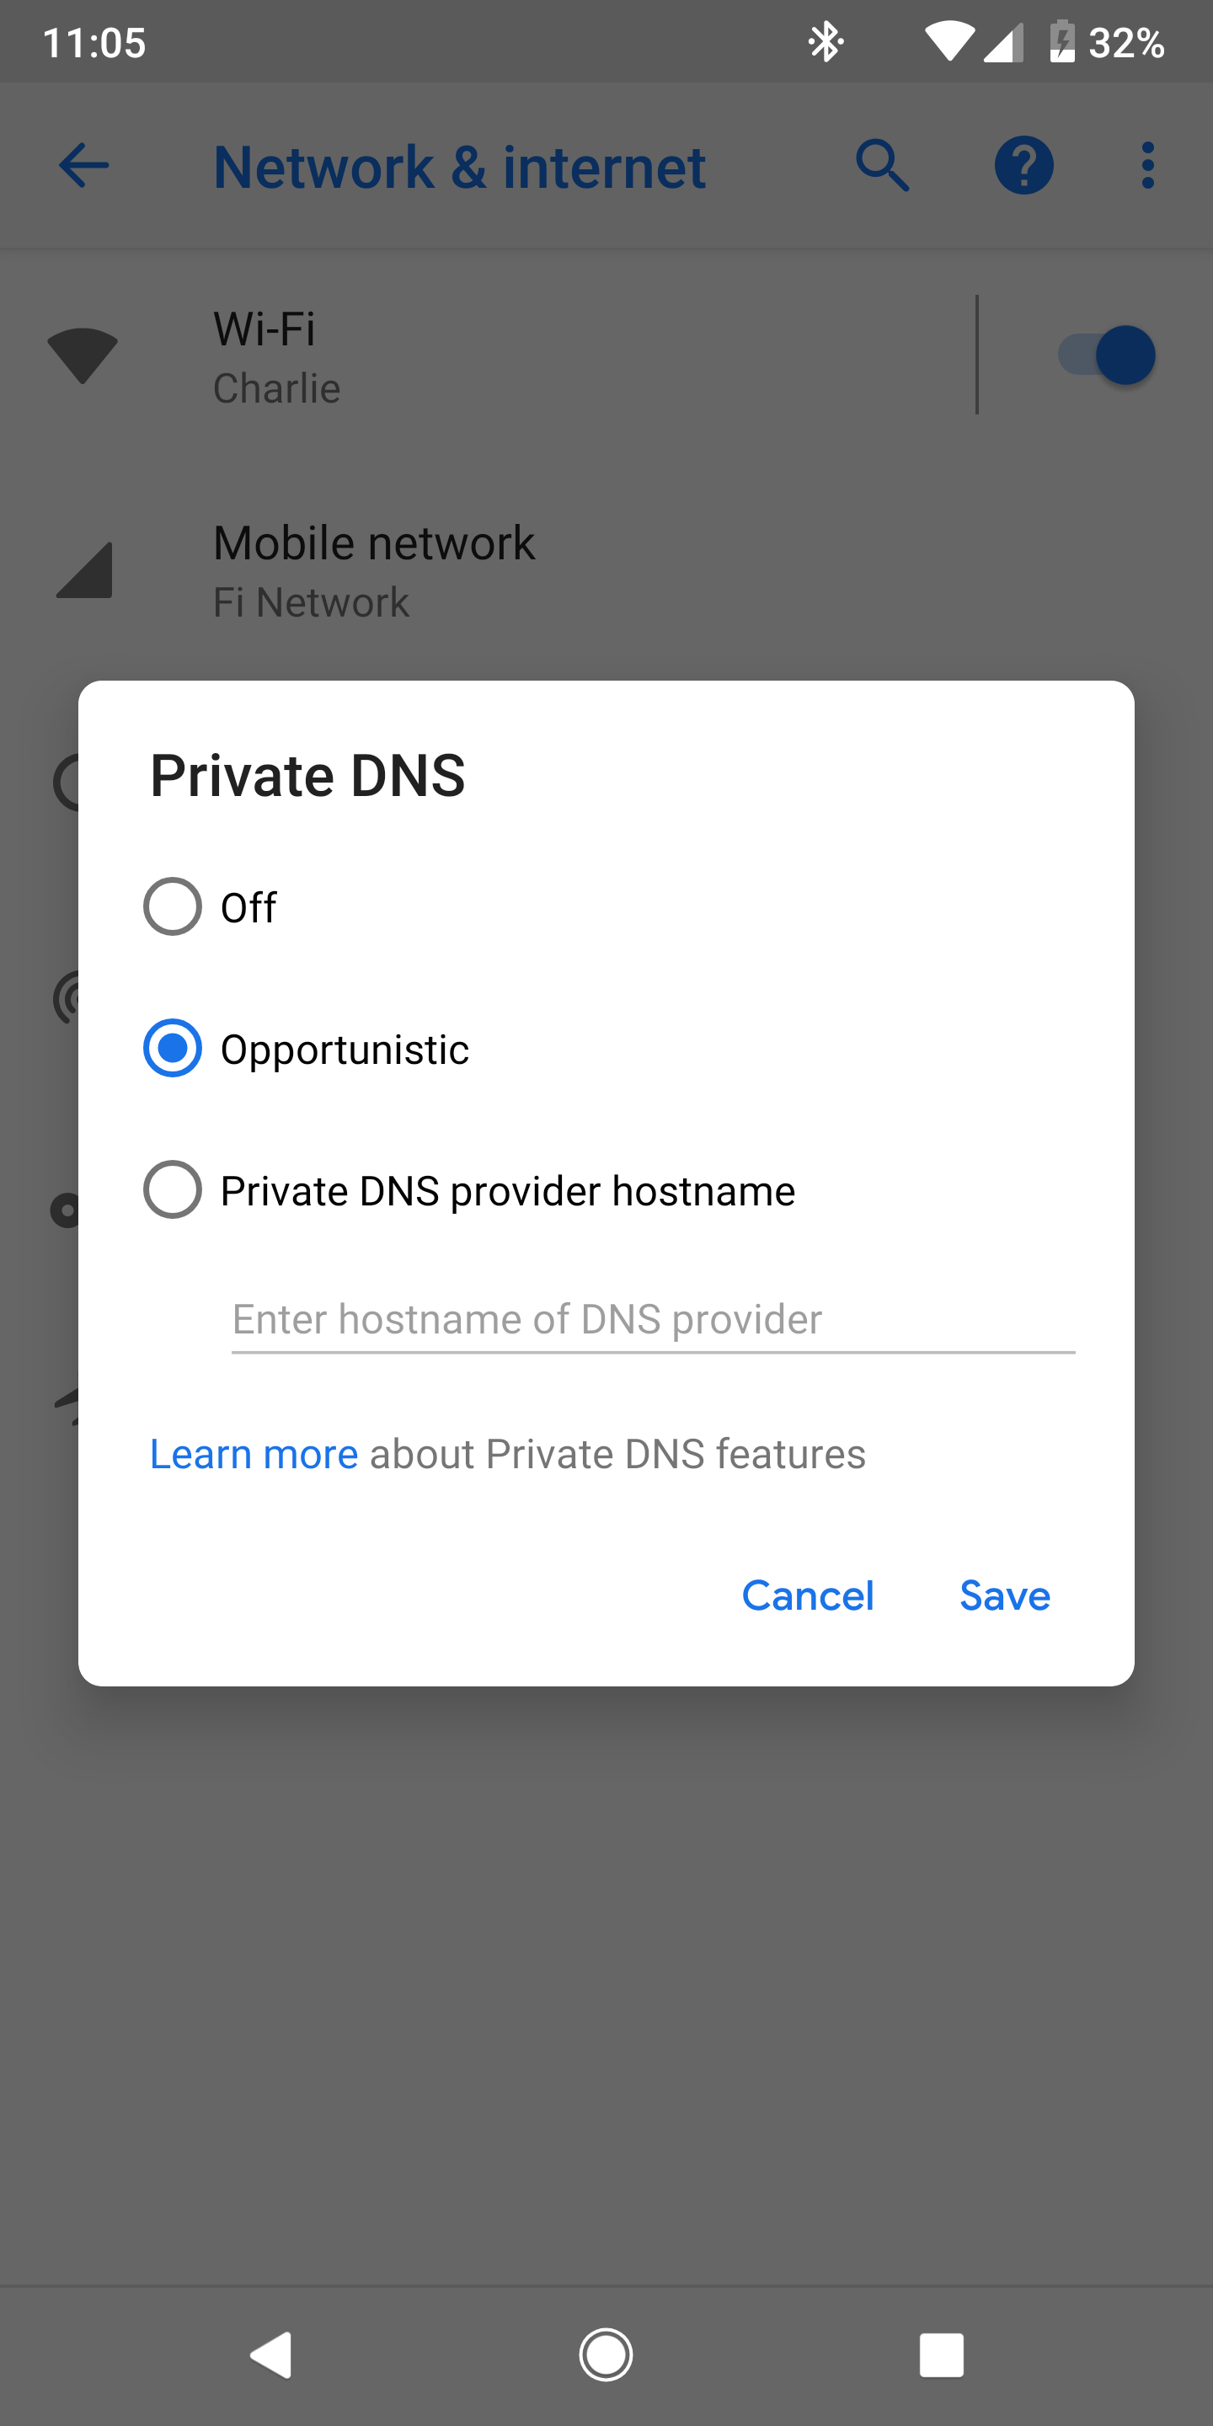This screenshot has width=1213, height=2426.
Task: Tap the Wi-Fi signal icon
Action: point(83,356)
